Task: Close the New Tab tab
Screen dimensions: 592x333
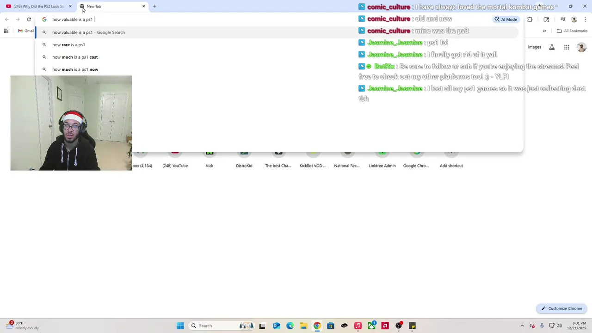Action: pyautogui.click(x=143, y=6)
